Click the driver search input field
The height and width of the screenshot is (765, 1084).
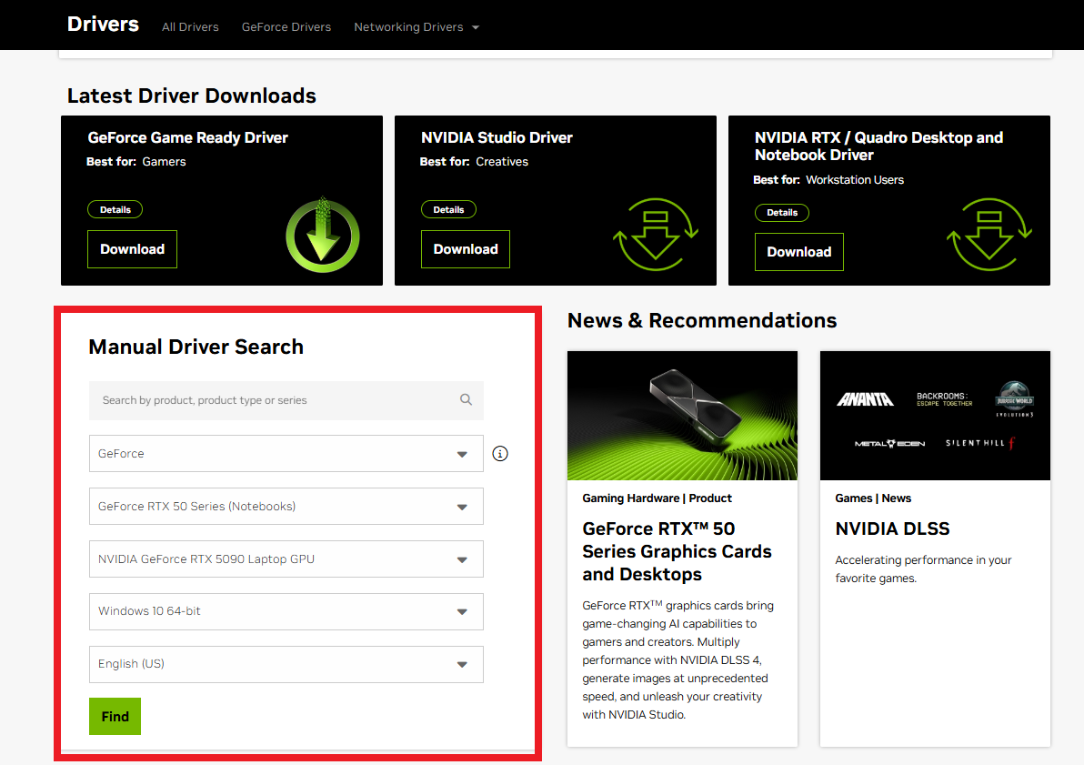coord(286,400)
